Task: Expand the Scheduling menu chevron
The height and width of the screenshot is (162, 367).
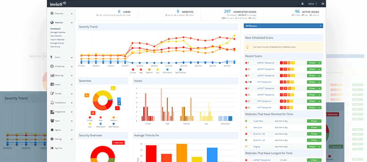Action: pyautogui.click(x=71, y=67)
